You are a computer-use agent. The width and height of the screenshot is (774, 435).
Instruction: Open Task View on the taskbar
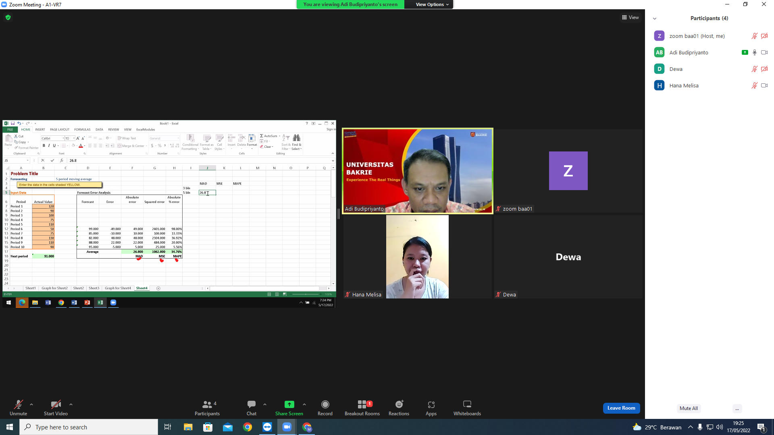point(168,427)
